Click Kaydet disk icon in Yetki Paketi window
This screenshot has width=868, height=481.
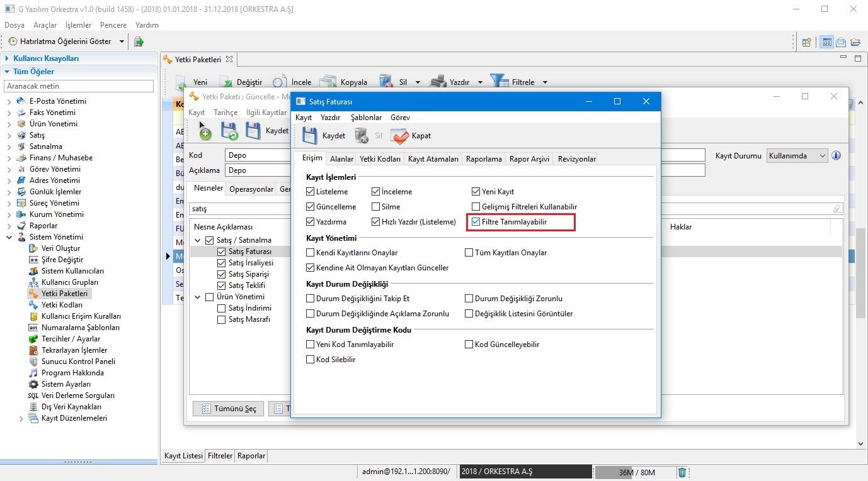click(253, 131)
